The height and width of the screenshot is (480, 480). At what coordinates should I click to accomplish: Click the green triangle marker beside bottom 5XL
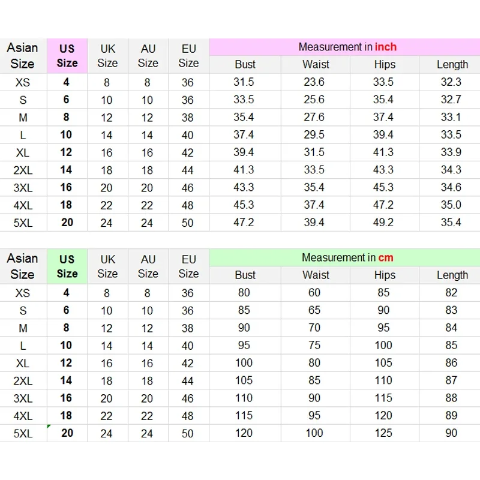49,427
